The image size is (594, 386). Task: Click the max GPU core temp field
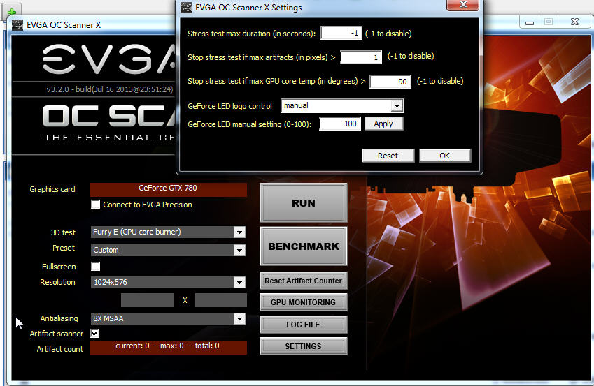390,81
